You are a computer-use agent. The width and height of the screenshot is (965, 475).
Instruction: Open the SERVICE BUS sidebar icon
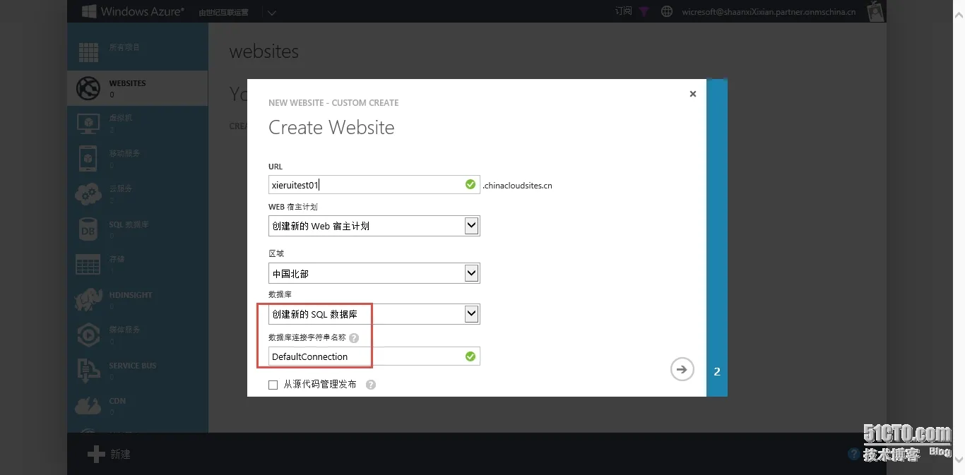[88, 371]
